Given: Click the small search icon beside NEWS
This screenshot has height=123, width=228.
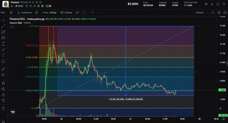Looking at the screenshot, I should point(31,6).
